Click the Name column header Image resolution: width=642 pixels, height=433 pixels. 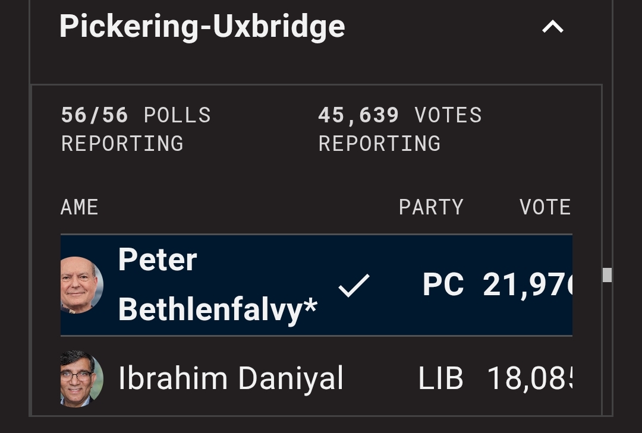point(80,207)
